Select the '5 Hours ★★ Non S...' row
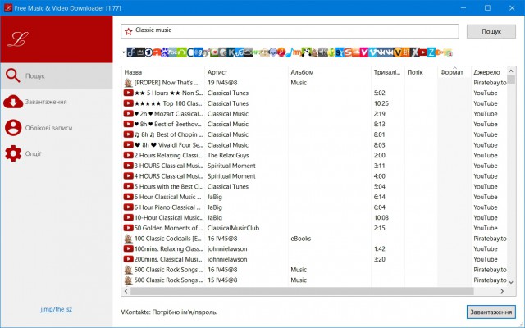 [x=314, y=93]
